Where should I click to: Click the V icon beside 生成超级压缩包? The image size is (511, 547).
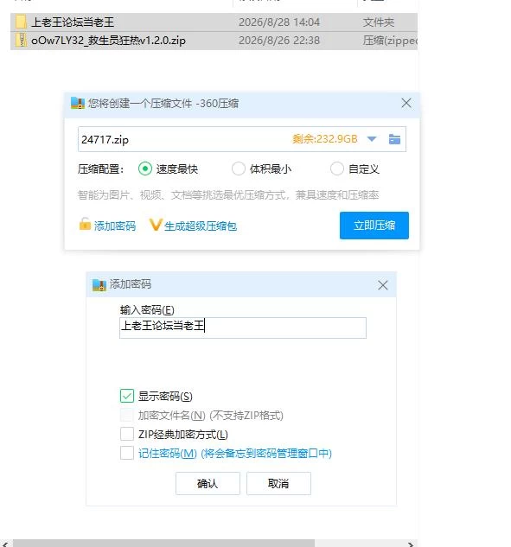[156, 225]
